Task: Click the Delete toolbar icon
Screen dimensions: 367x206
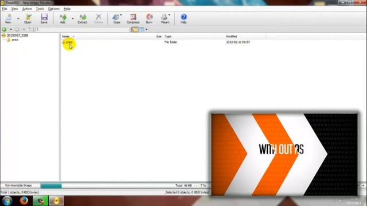Action: point(99,18)
